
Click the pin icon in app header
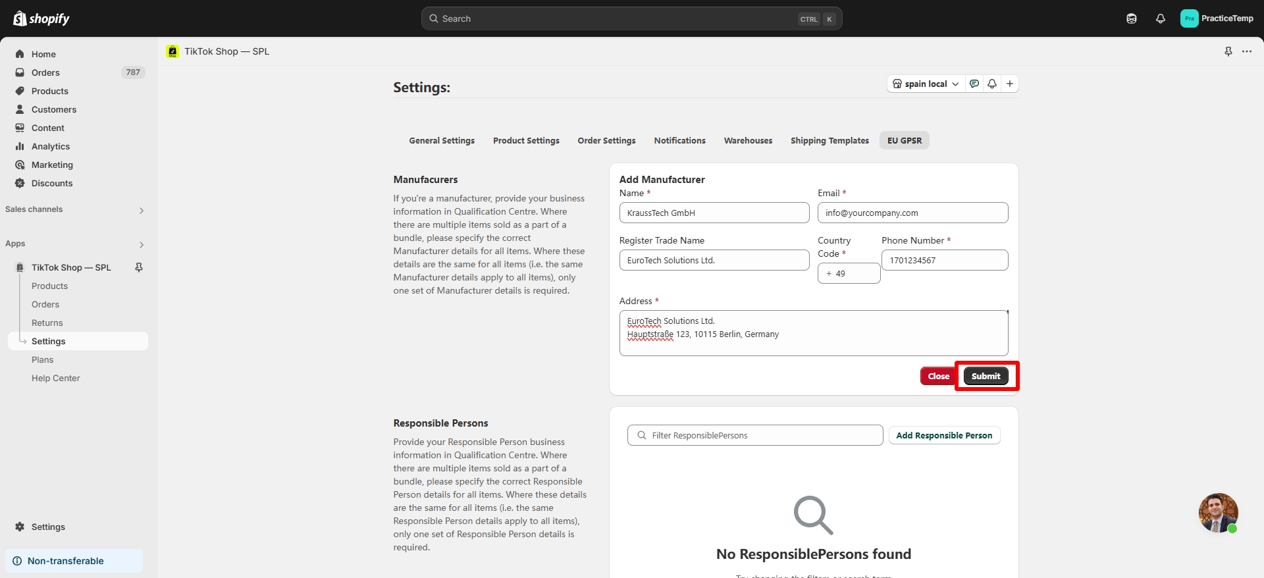click(x=1228, y=51)
